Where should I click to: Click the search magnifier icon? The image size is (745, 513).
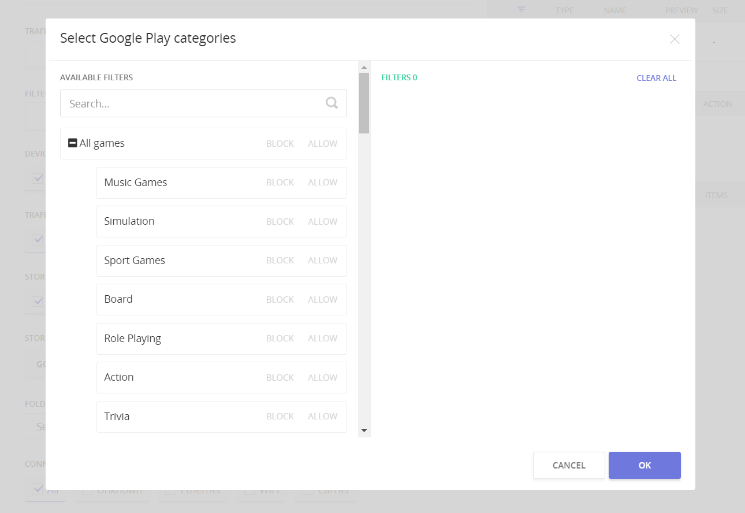[x=331, y=103]
